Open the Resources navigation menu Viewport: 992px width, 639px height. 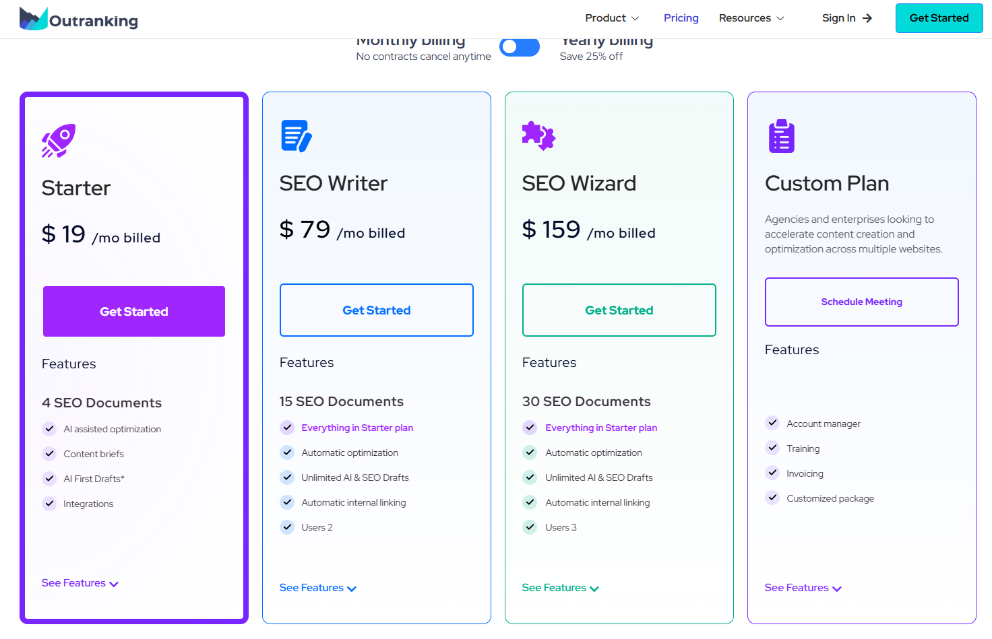tap(751, 18)
